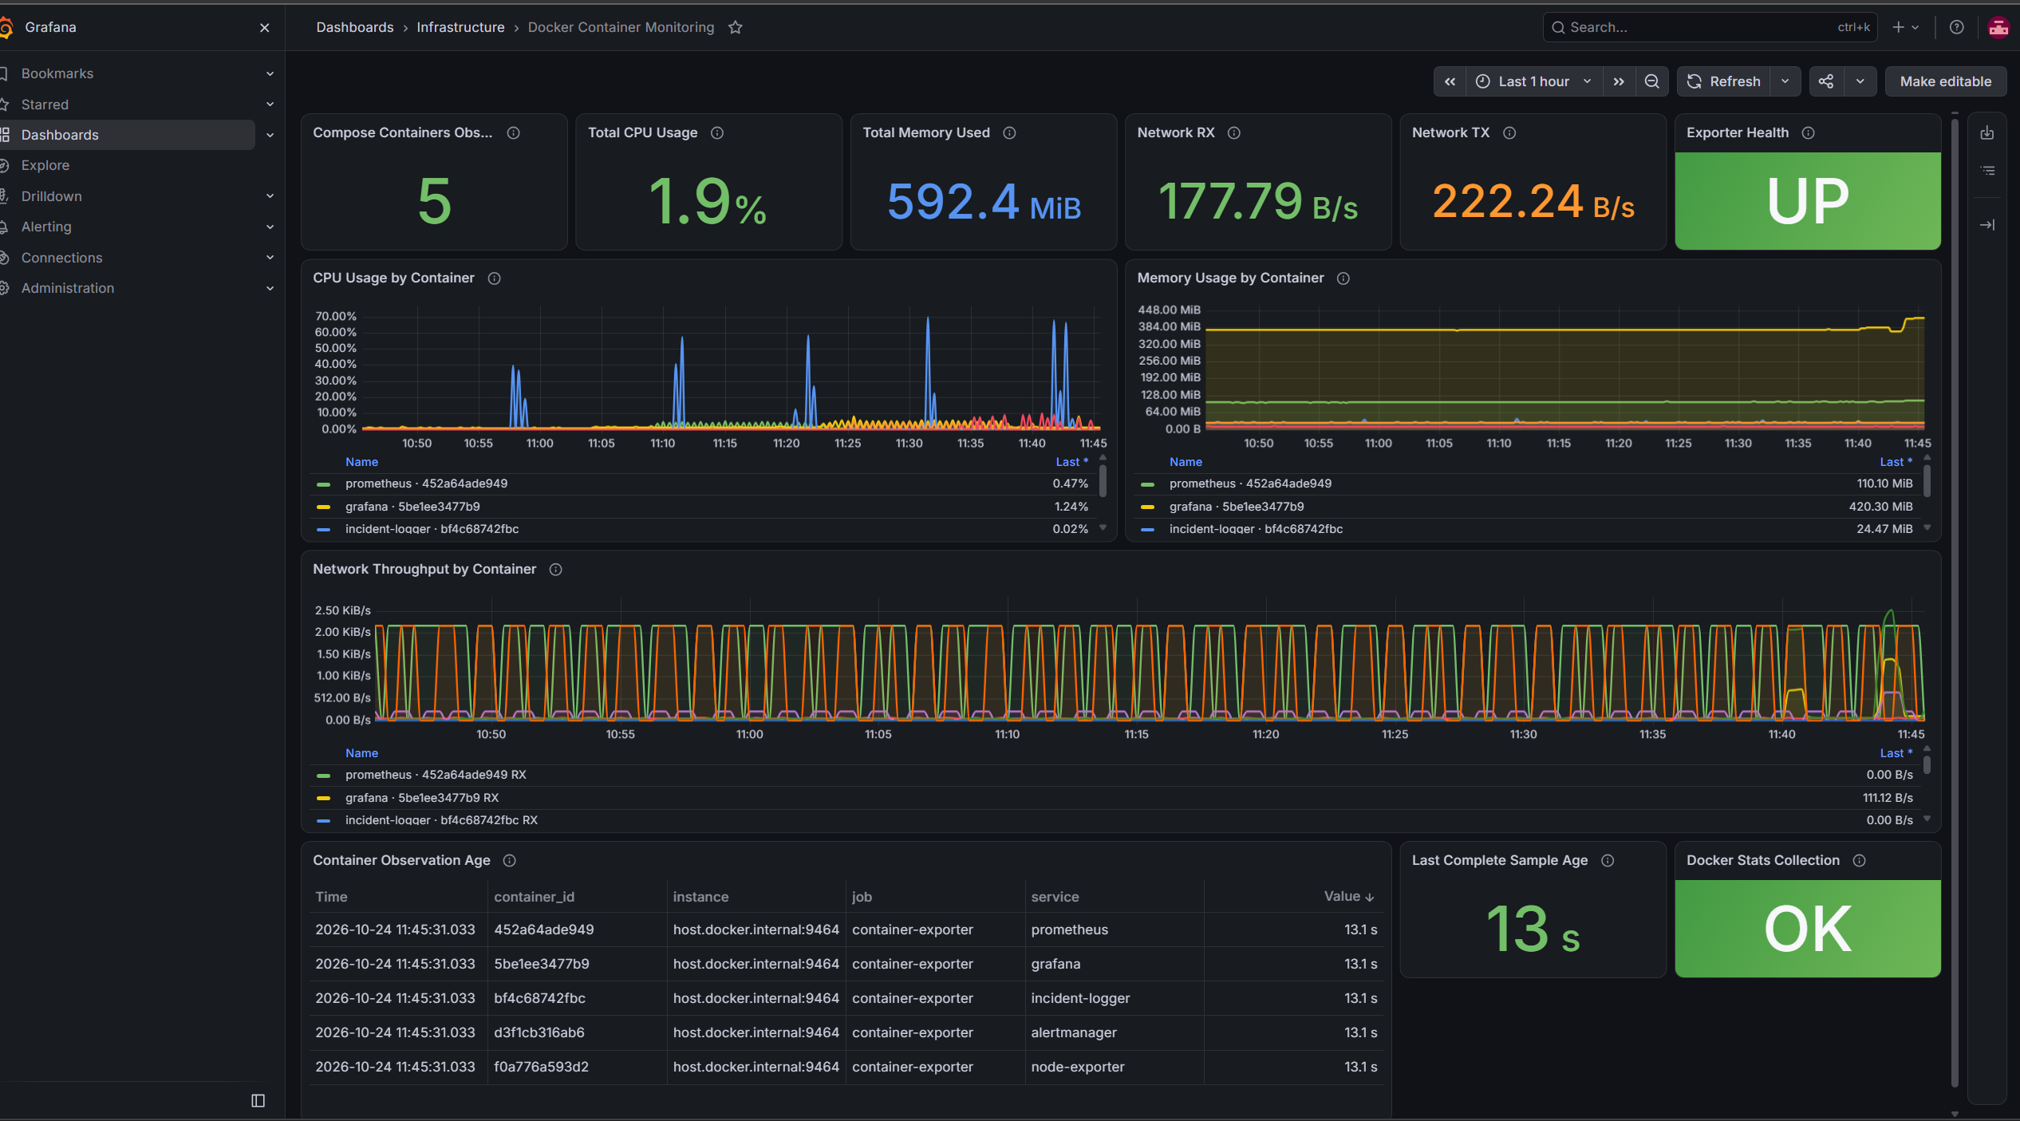Image resolution: width=2020 pixels, height=1121 pixels.
Task: Toggle prometheus RX series in Network Throughput legend
Action: click(436, 775)
